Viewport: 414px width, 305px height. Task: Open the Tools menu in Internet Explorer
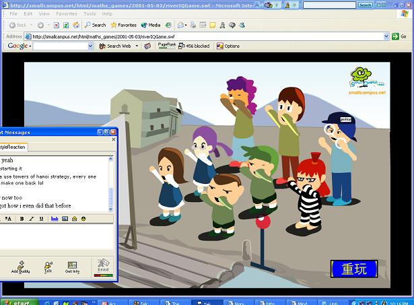(89, 13)
